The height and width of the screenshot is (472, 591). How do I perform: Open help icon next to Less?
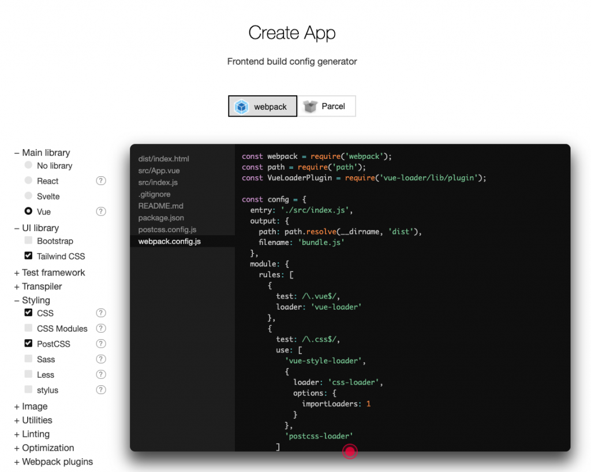tap(100, 374)
